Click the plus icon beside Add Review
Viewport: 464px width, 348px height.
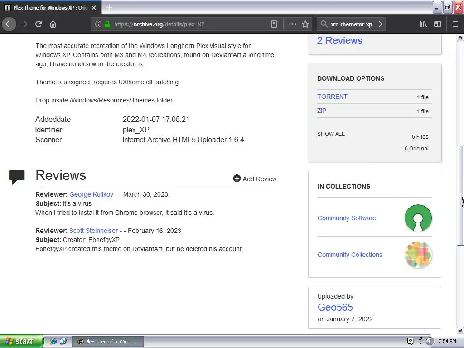237,179
